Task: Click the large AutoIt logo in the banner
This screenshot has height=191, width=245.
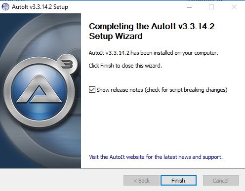Action: point(40,90)
